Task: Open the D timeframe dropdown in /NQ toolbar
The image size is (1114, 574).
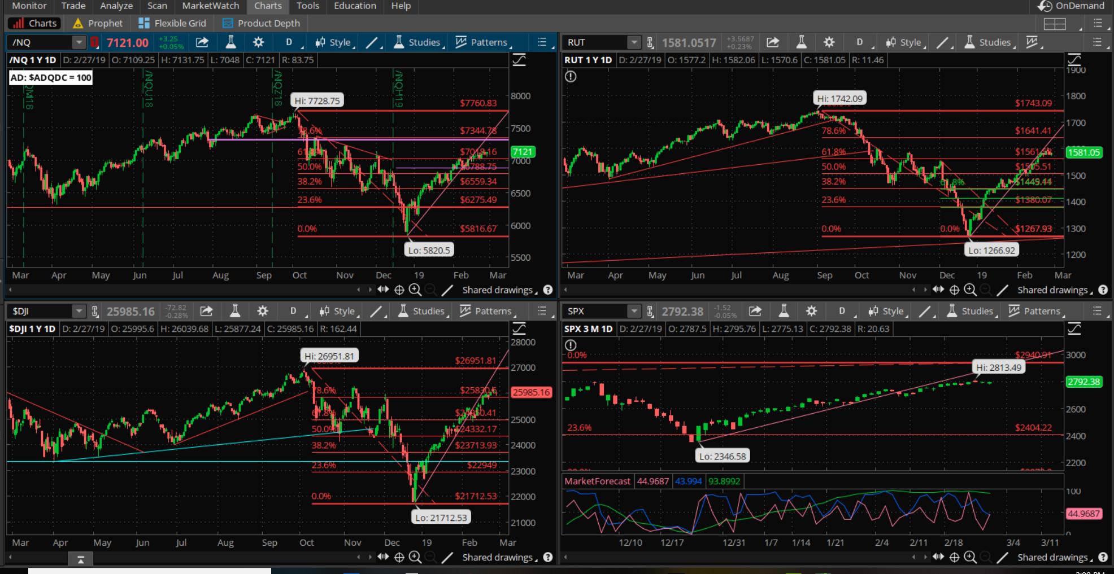Action: pos(290,42)
